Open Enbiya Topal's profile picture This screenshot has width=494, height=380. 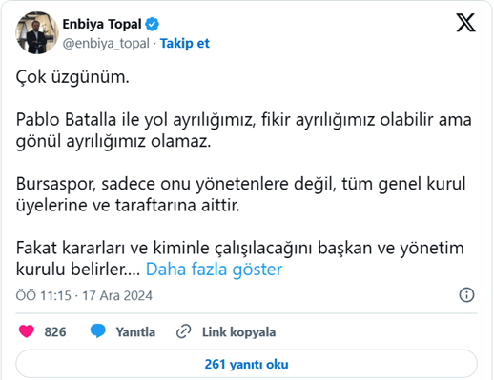click(37, 32)
